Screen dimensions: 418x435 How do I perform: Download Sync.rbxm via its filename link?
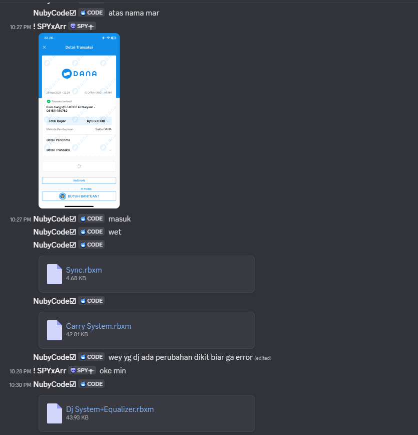coord(84,270)
